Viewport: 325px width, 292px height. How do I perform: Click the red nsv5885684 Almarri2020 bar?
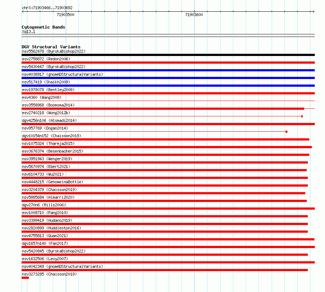point(164,201)
